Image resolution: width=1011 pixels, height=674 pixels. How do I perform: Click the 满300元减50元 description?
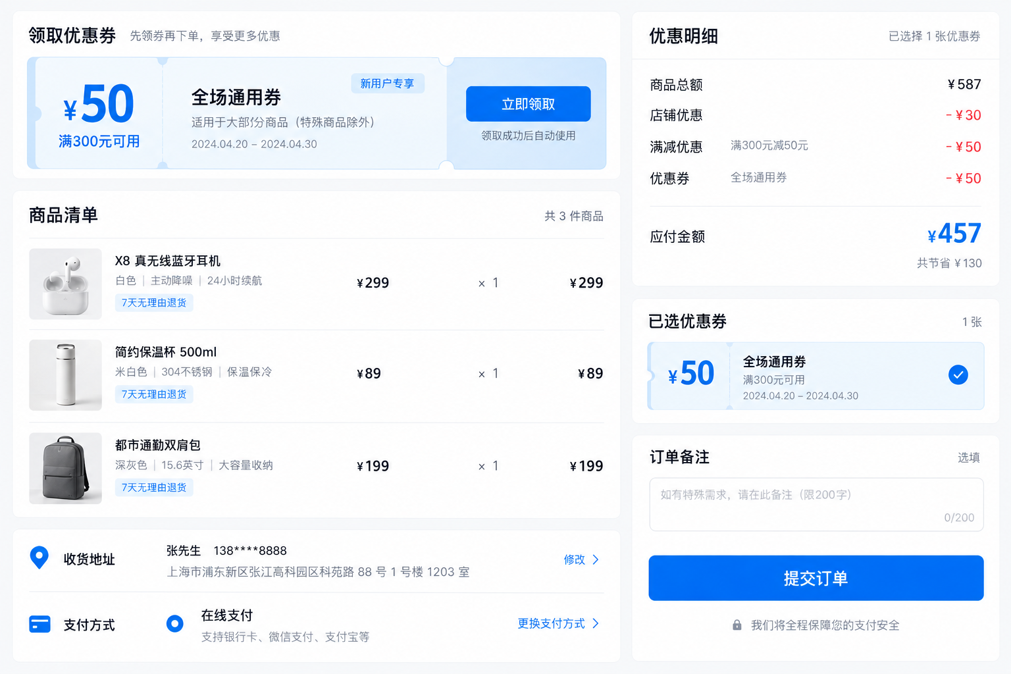coord(769,145)
